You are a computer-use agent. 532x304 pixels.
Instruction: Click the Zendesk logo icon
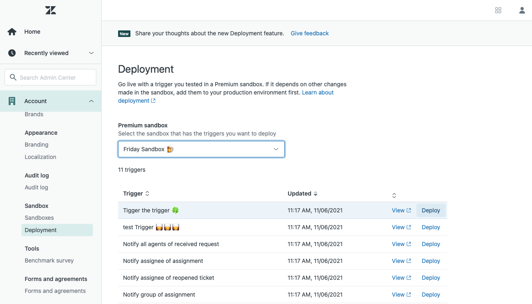point(51,11)
